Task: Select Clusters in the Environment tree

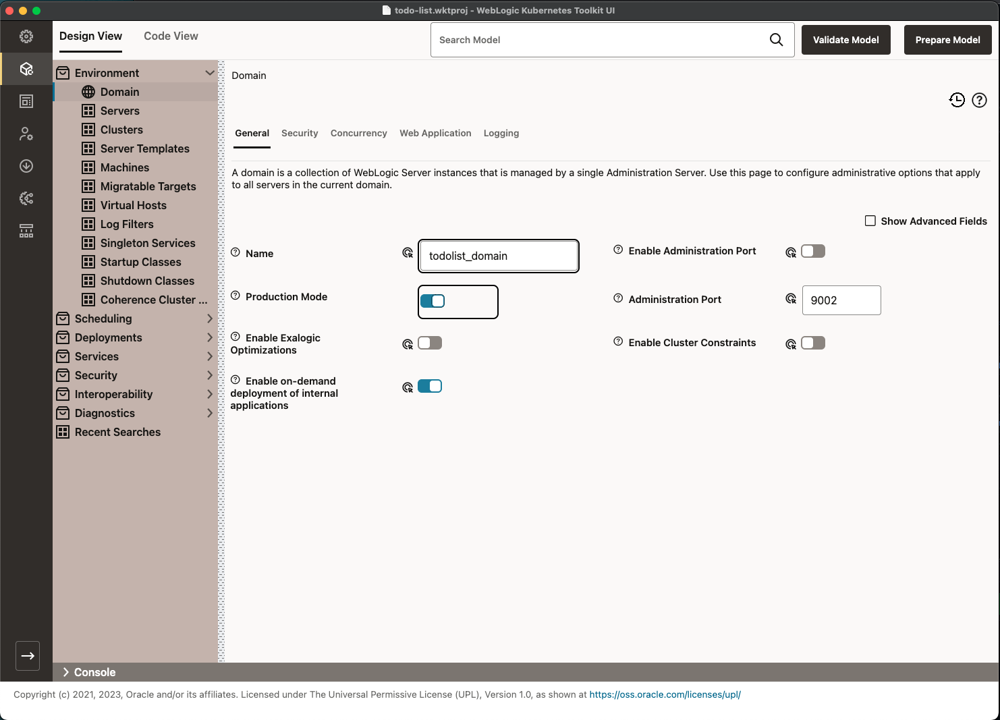Action: (135, 130)
